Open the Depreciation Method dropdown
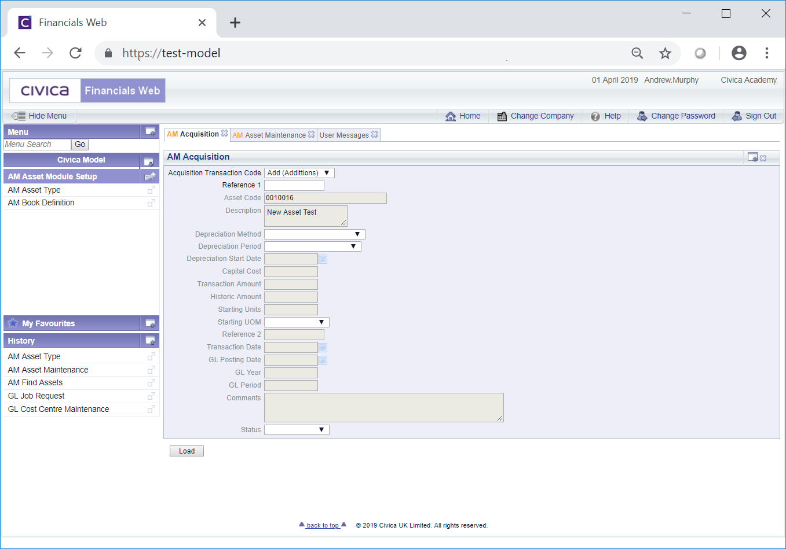The image size is (786, 549). 315,234
